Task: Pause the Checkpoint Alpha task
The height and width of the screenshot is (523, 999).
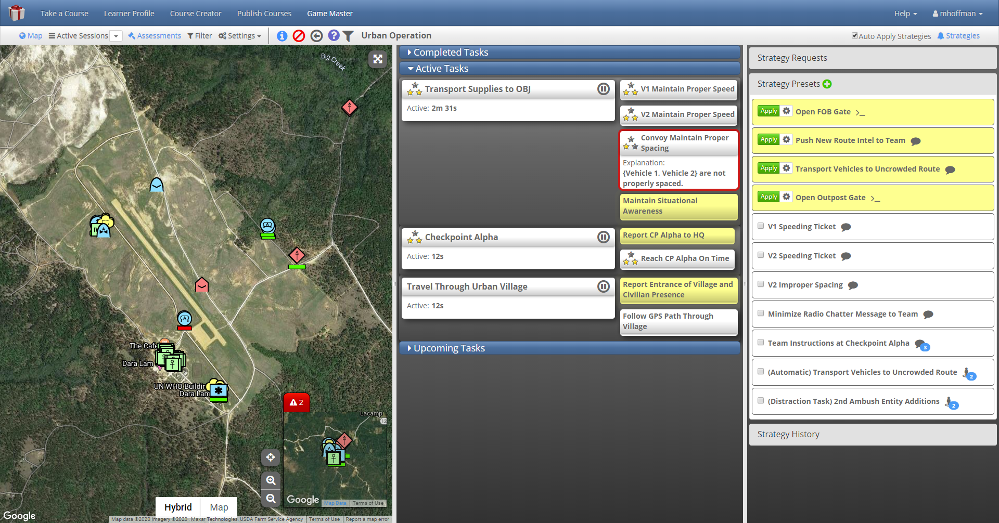Action: tap(604, 237)
